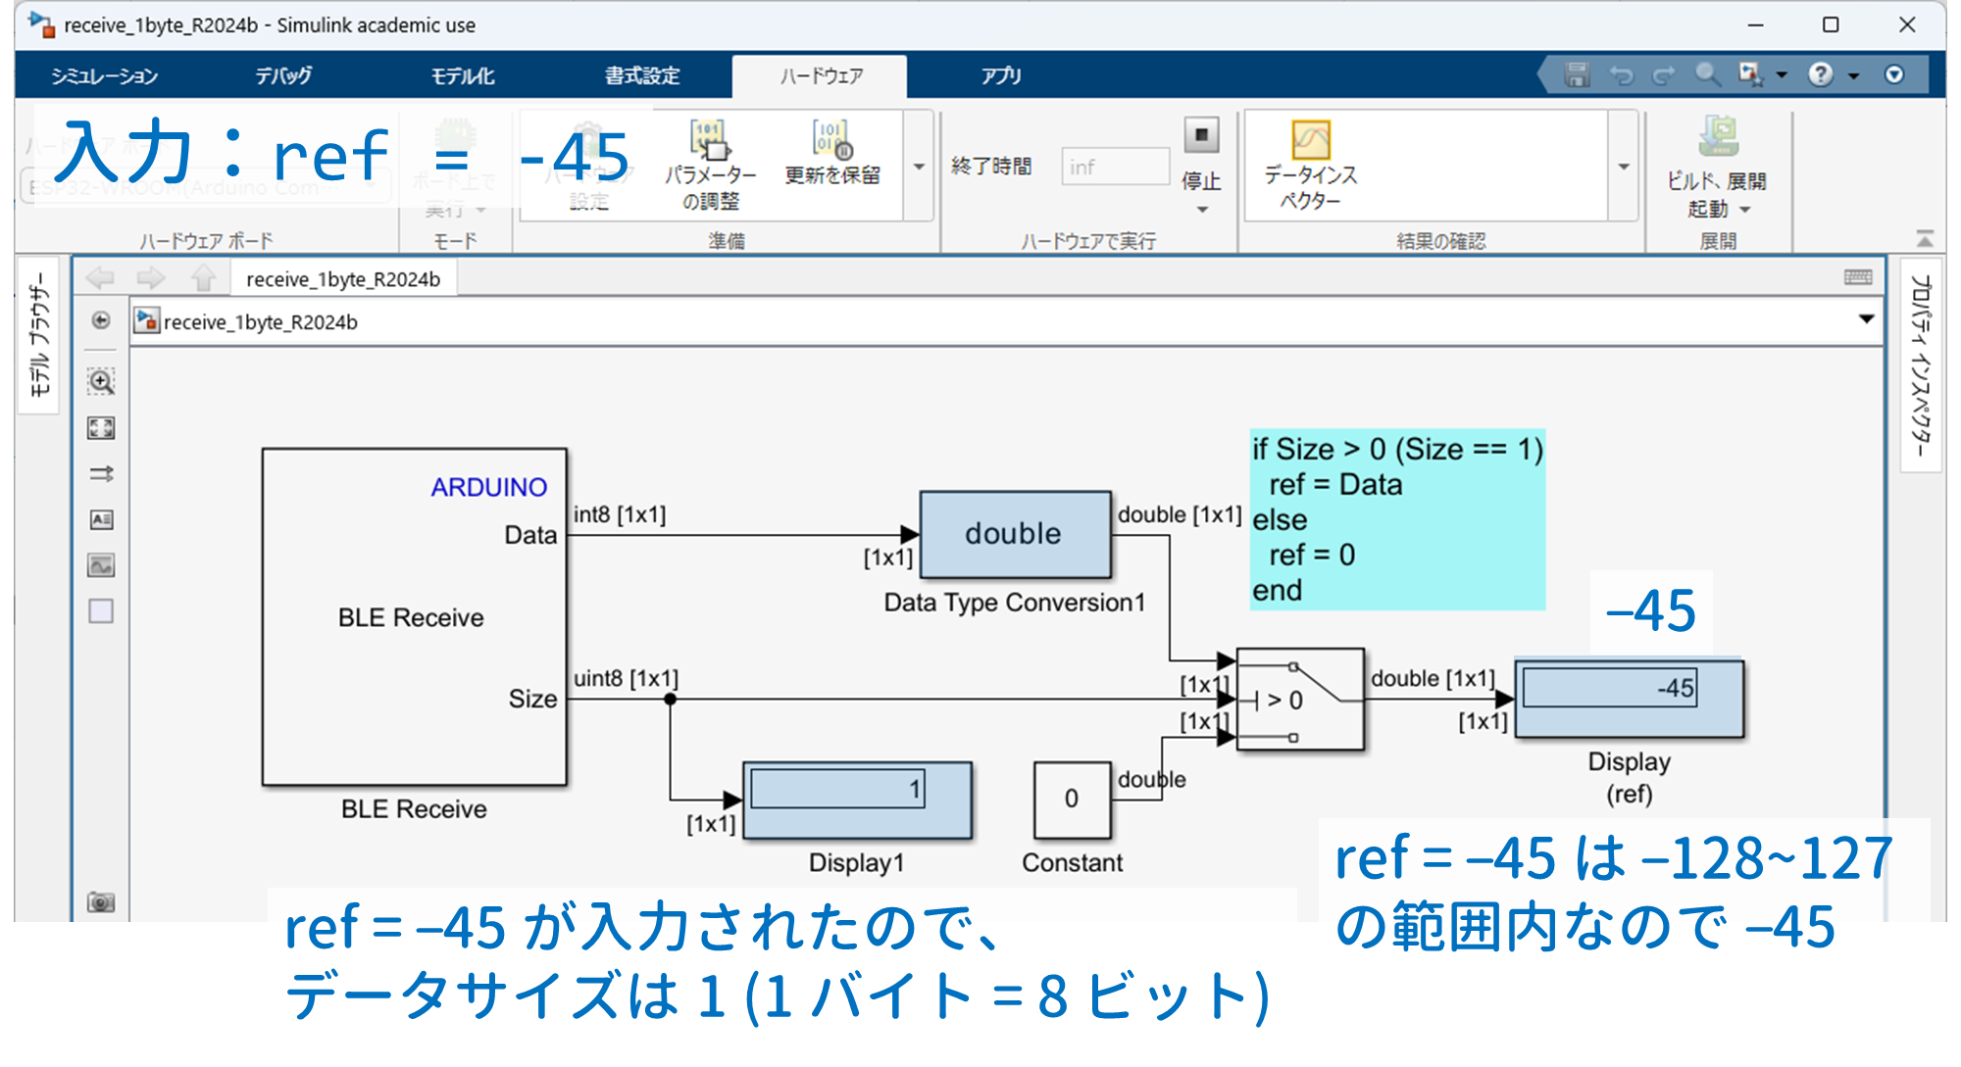
Task: Expand the Prepare gallery dropdown arrow
Action: point(919,167)
